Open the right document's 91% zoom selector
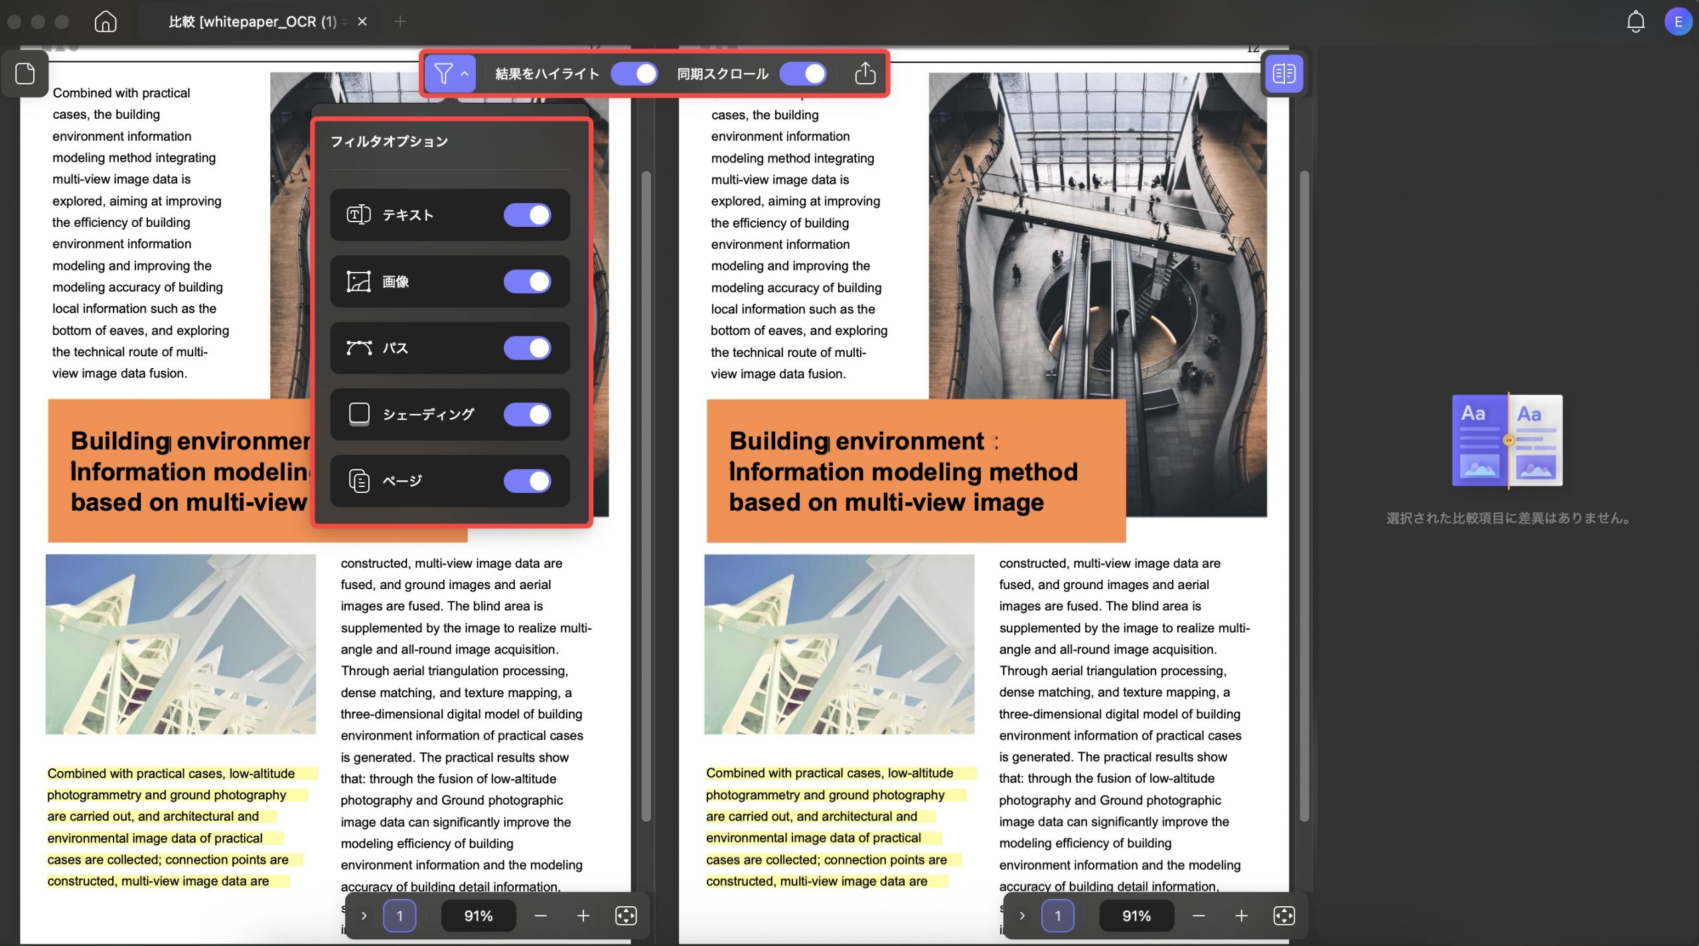Screen dimensions: 1699x946 (1137, 916)
